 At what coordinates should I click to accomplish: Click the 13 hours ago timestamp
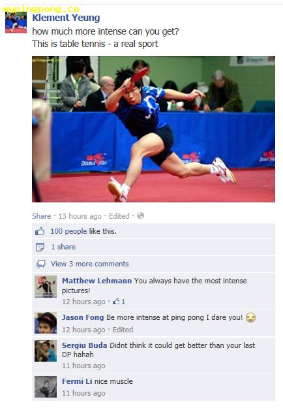tap(80, 216)
